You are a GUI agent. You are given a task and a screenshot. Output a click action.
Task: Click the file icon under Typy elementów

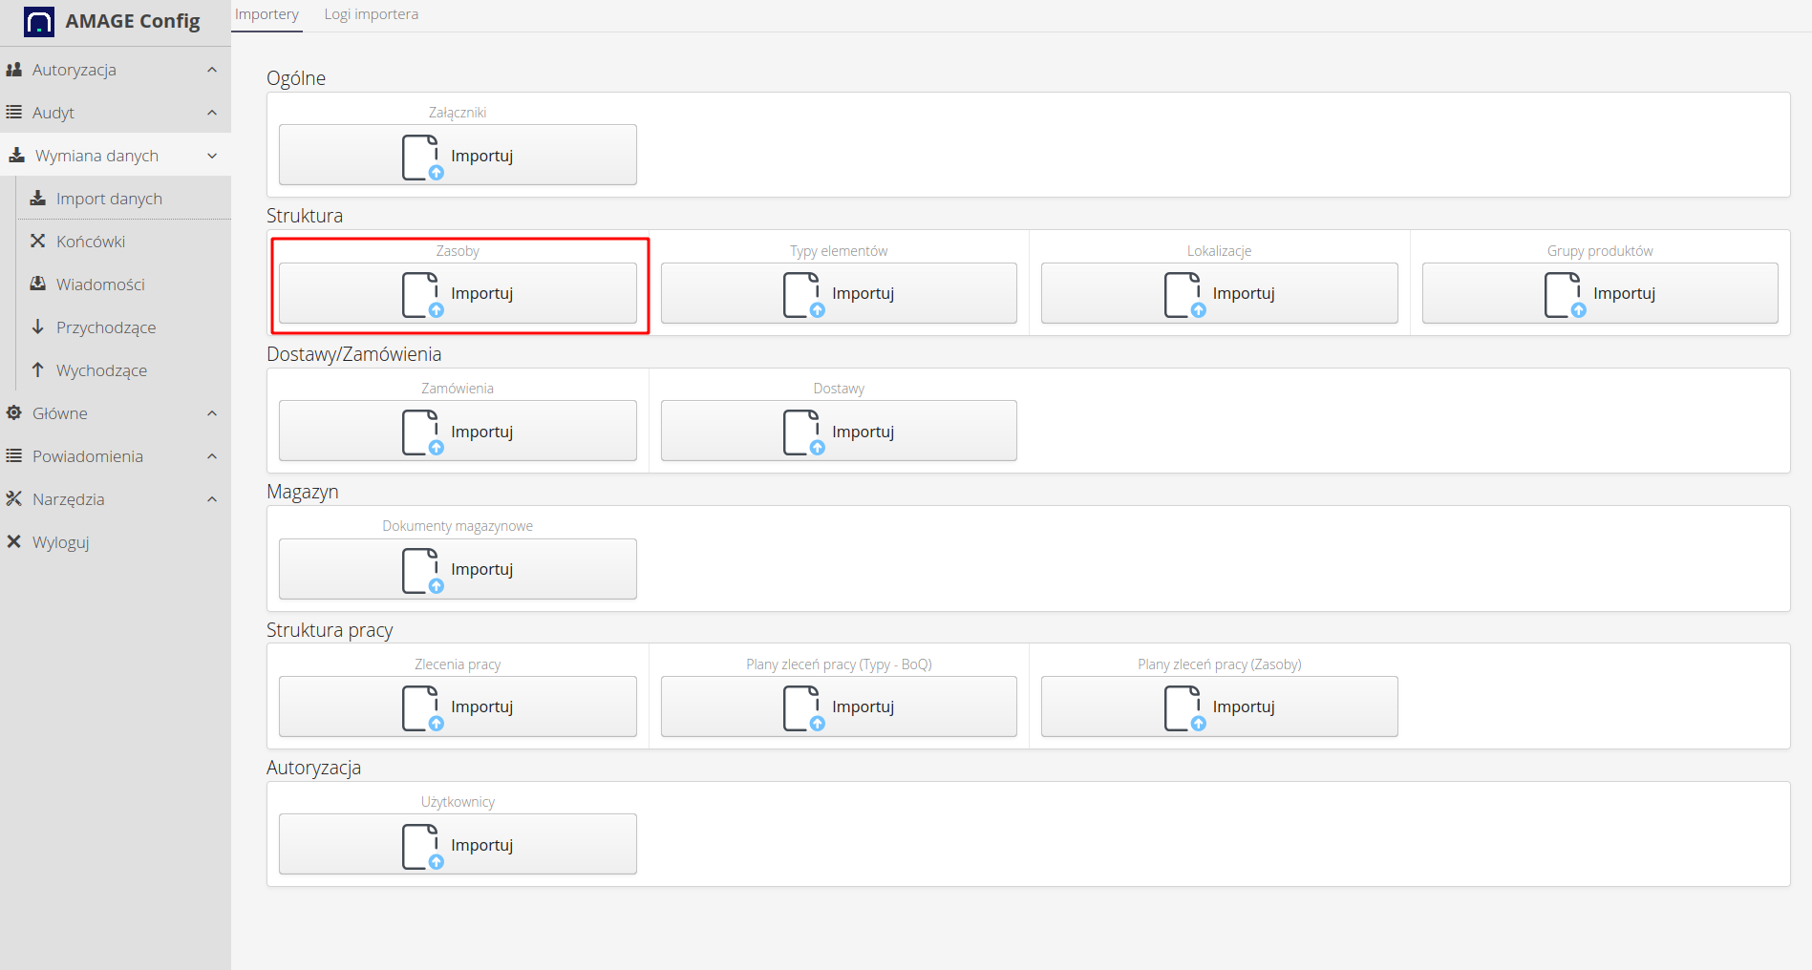pos(802,294)
